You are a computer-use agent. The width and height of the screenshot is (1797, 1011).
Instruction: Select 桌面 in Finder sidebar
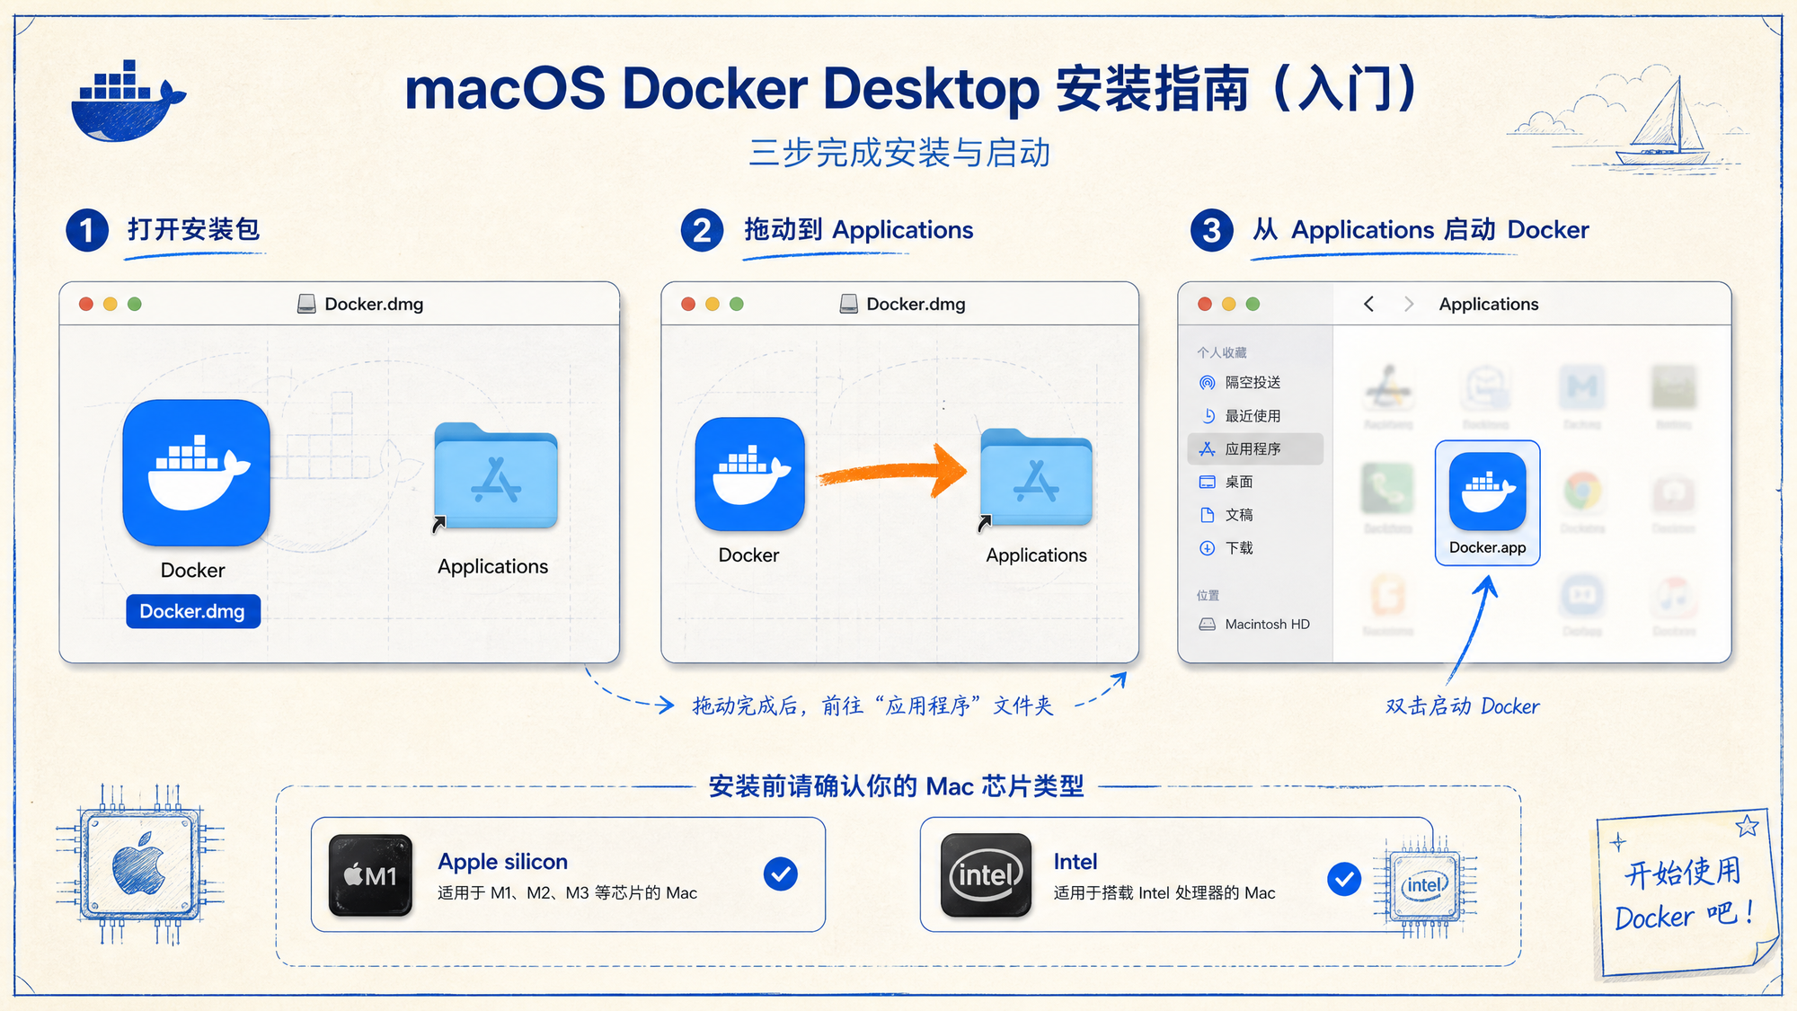(1255, 482)
